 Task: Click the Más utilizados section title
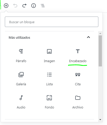coord(19,37)
